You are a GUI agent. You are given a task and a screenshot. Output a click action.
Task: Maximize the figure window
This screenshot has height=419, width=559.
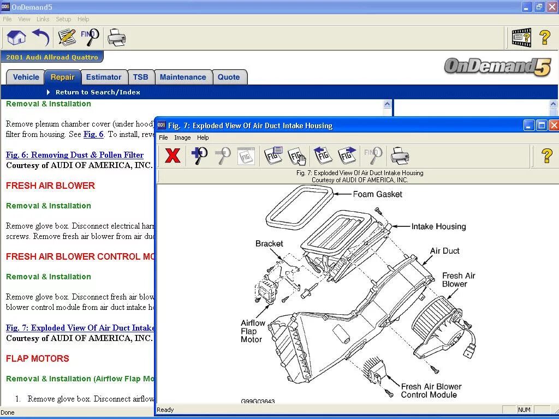542,125
